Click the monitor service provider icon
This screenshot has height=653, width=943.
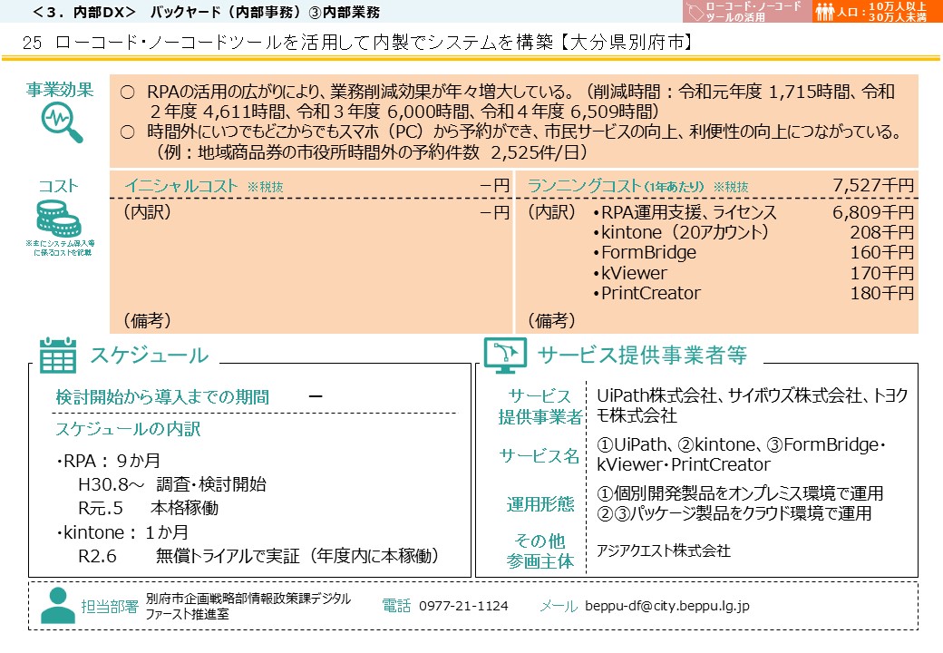point(505,355)
